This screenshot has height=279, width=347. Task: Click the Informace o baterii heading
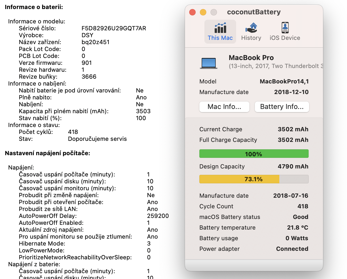click(34, 7)
